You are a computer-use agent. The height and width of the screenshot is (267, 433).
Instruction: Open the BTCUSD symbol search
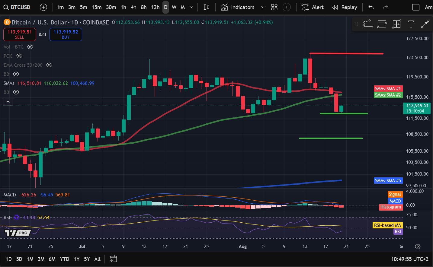coord(17,7)
